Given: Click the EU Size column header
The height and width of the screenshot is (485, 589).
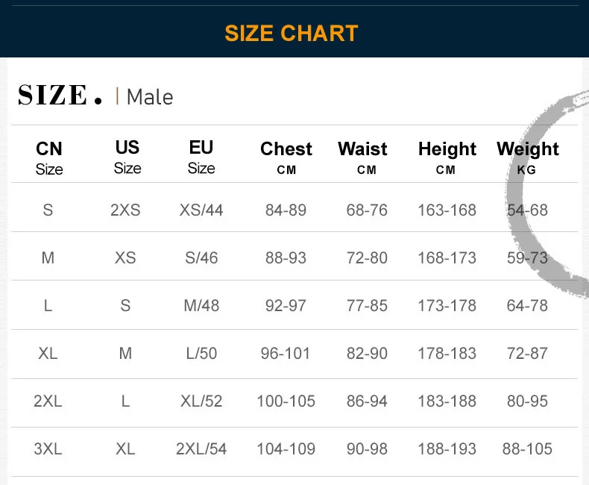Looking at the screenshot, I should point(201,157).
